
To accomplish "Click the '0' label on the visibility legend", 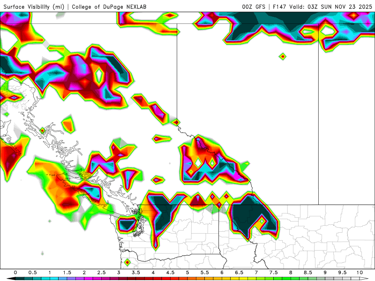I will (x=15, y=273).
